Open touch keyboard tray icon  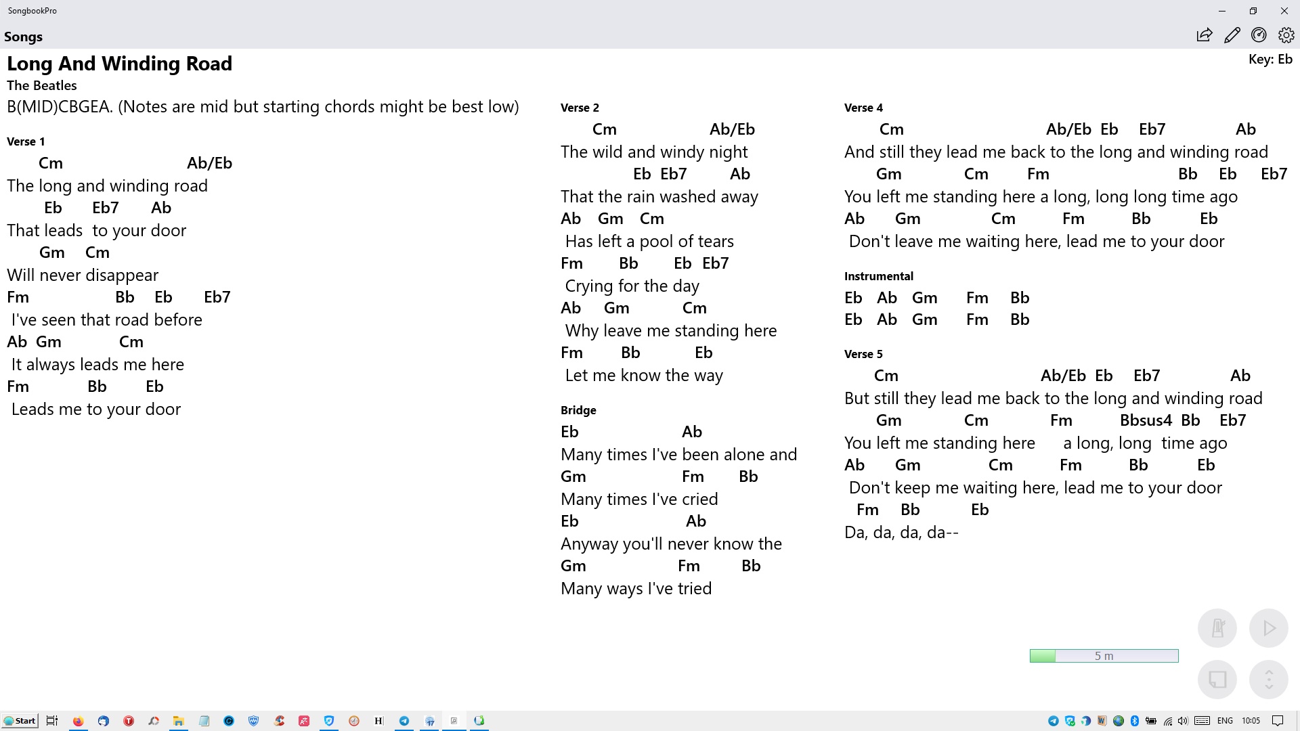coord(1202,721)
